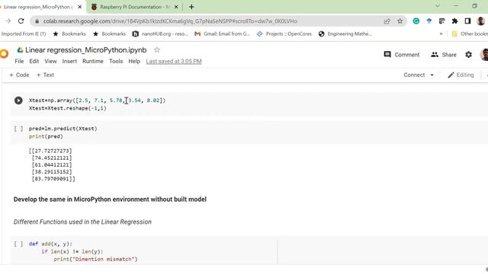Open the Tools menu
The height and width of the screenshot is (274, 488).
(x=116, y=61)
